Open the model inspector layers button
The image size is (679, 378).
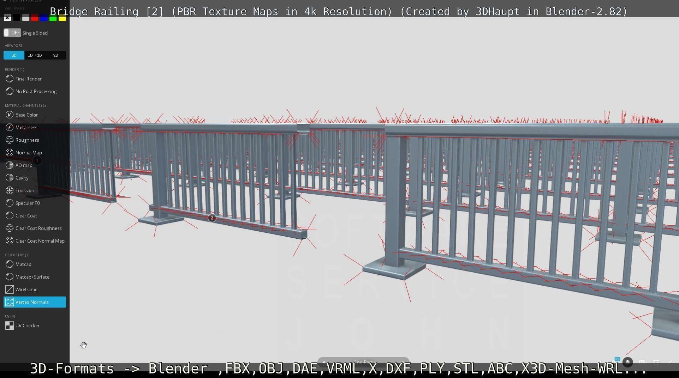tap(627, 362)
